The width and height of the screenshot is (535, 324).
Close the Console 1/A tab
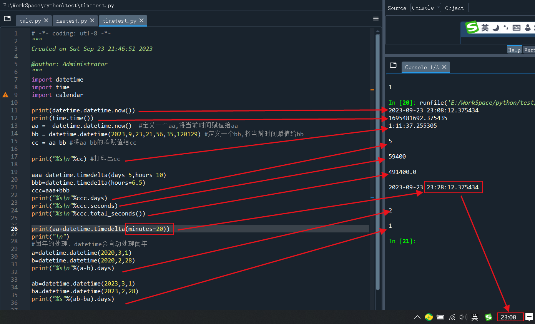tap(444, 67)
